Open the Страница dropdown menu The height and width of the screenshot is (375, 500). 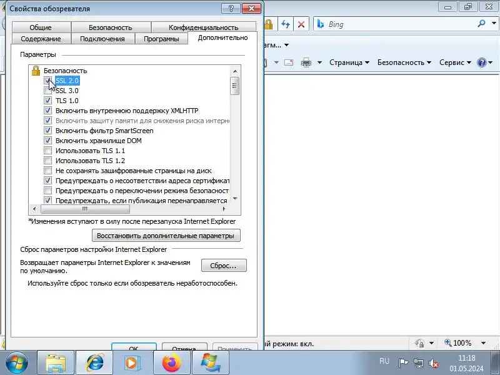click(x=349, y=62)
